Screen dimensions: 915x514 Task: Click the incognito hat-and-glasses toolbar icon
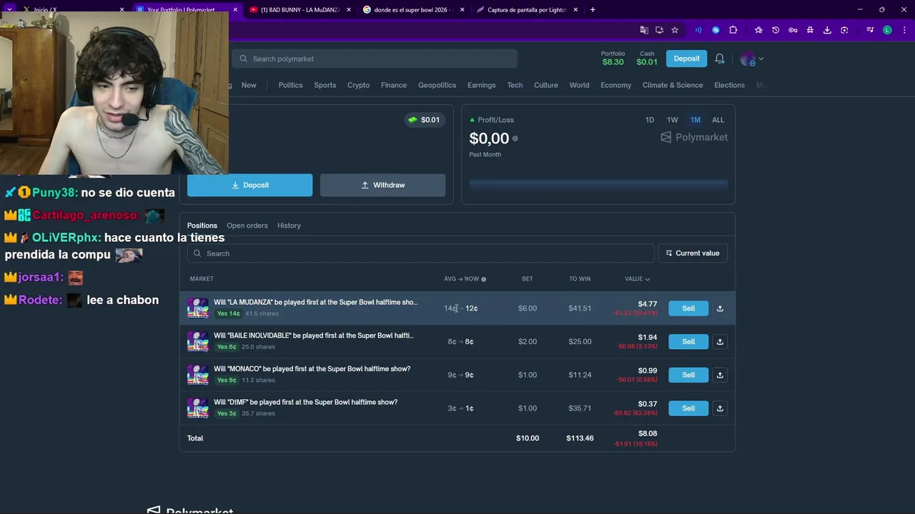tap(810, 30)
